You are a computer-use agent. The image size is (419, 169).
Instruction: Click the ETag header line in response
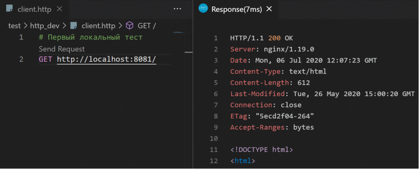271,116
